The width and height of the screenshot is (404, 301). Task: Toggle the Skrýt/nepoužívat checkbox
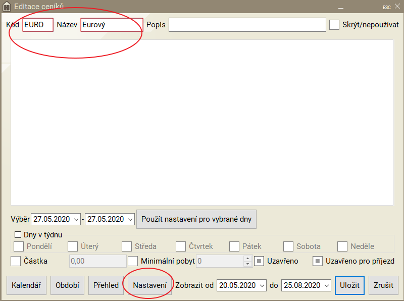pos(334,25)
